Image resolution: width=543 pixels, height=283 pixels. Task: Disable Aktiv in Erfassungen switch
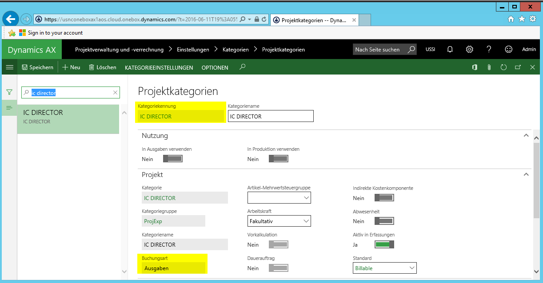(x=384, y=244)
